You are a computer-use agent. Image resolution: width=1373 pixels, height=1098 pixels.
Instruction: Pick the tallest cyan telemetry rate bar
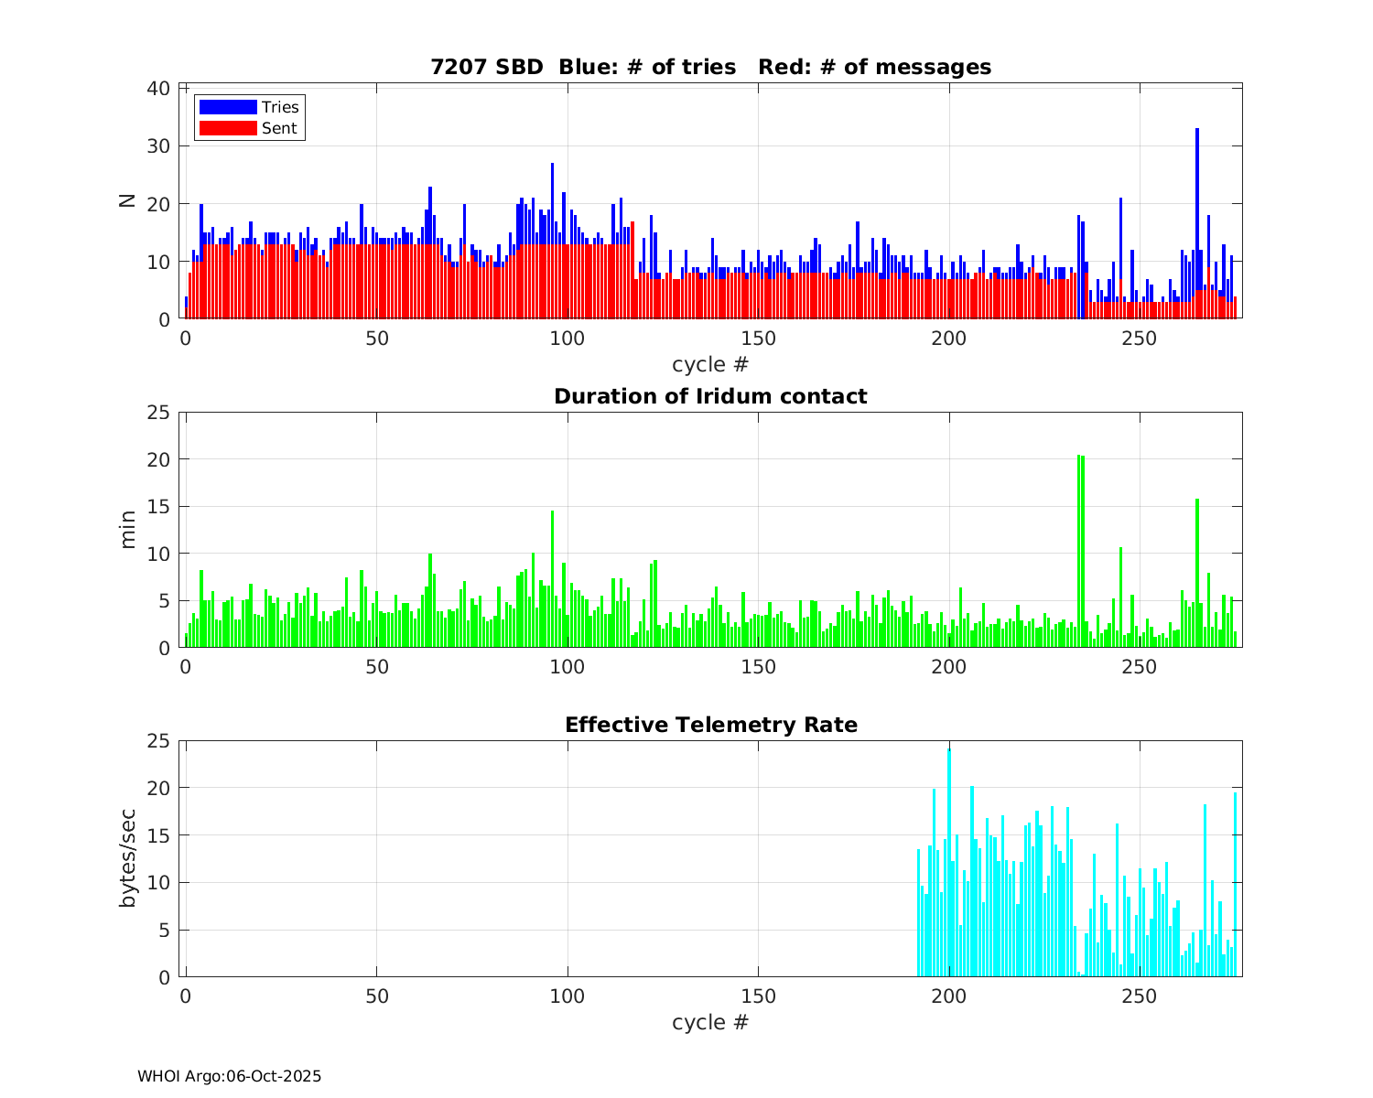949,860
